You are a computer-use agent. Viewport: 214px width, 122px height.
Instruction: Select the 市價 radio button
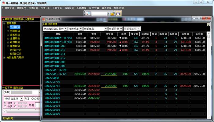point(5,106)
